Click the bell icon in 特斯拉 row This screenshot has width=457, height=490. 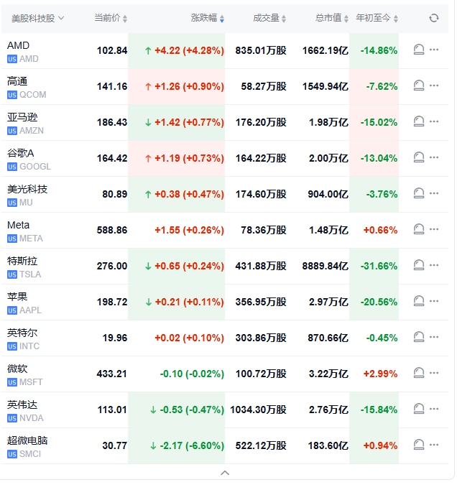(x=419, y=265)
